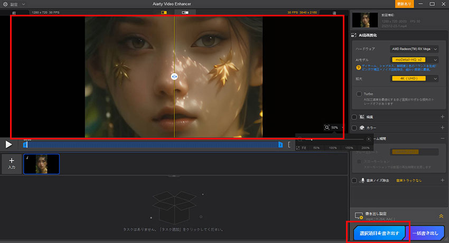Screen dimensions: 449x243
Task: Expand the カラー section plus button
Action: [443, 128]
